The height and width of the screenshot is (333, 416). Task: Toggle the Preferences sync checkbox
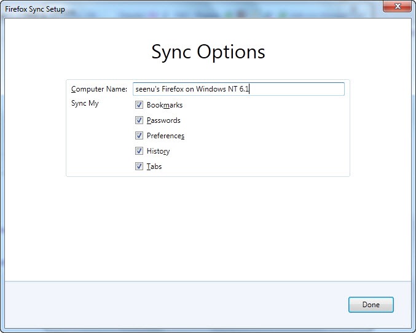point(139,136)
